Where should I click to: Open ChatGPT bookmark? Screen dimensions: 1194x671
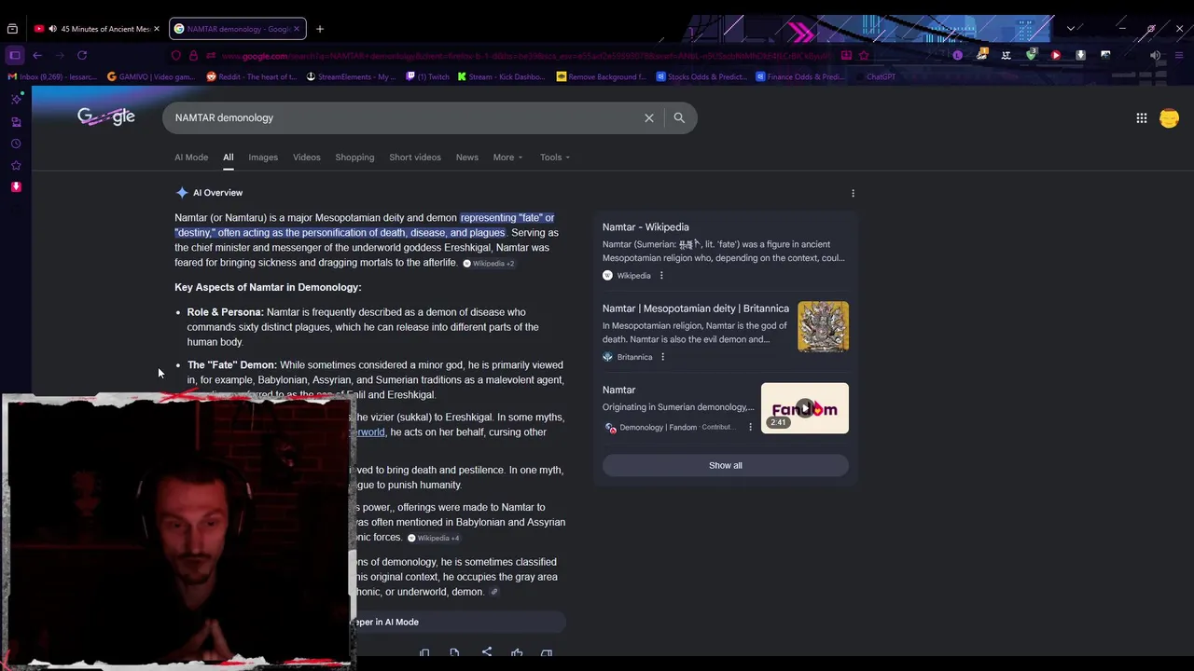coord(875,77)
